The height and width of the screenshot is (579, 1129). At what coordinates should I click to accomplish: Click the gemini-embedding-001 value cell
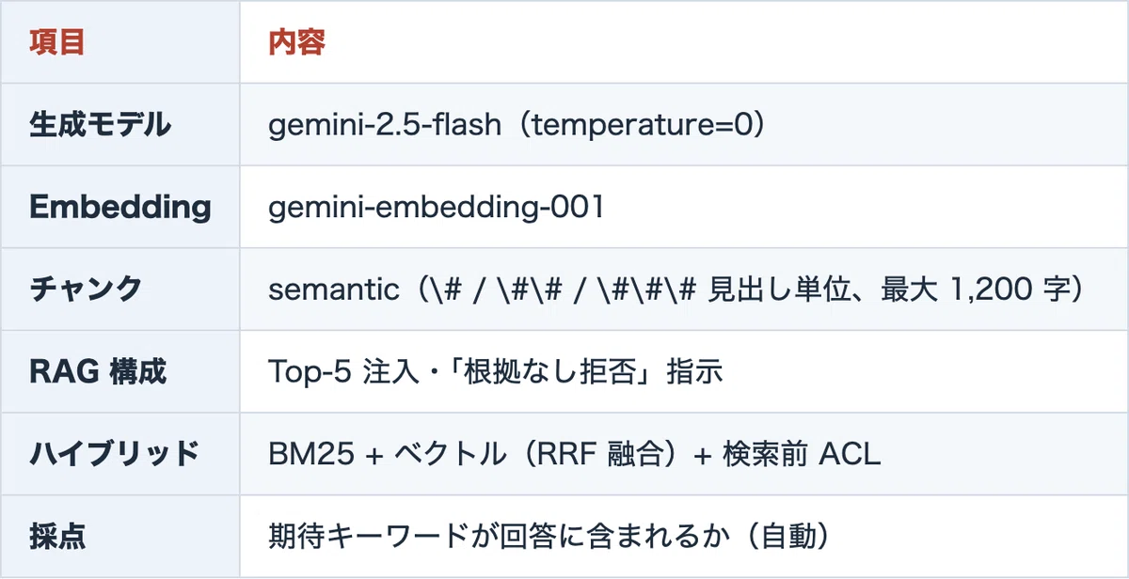click(683, 208)
